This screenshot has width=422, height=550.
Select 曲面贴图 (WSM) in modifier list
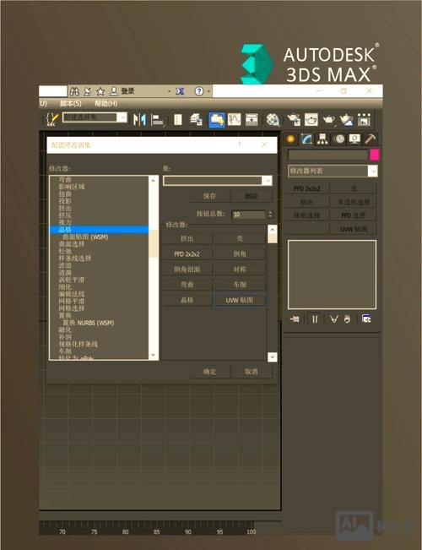(x=85, y=237)
